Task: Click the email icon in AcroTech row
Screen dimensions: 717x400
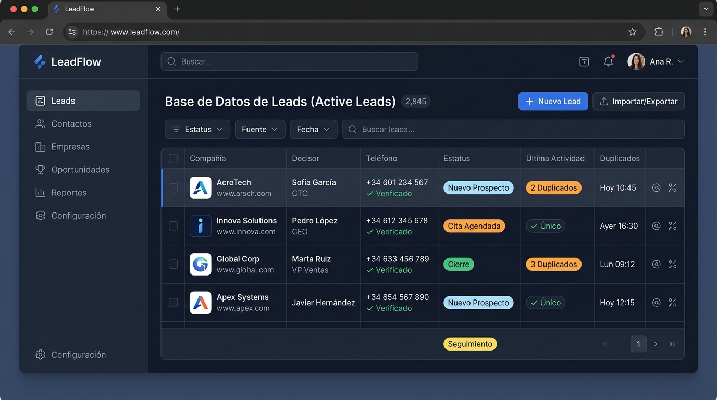Action: point(657,187)
